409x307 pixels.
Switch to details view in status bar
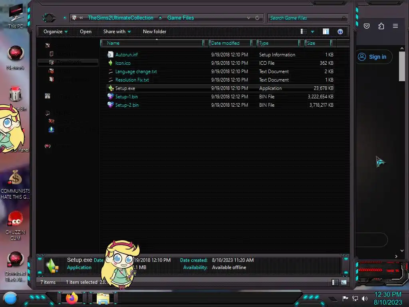tap(335, 282)
